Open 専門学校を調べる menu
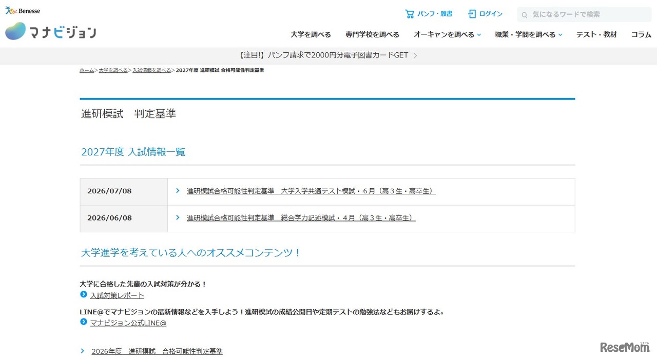 pyautogui.click(x=372, y=35)
